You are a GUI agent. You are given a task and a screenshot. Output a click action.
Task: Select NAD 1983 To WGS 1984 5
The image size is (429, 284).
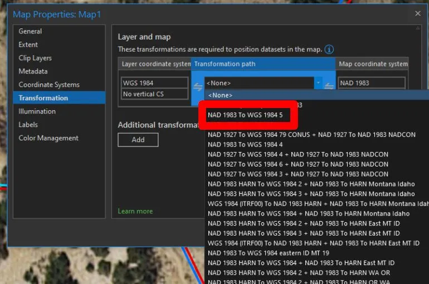pos(245,115)
